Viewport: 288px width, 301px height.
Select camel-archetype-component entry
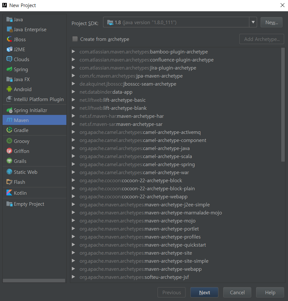point(143,140)
